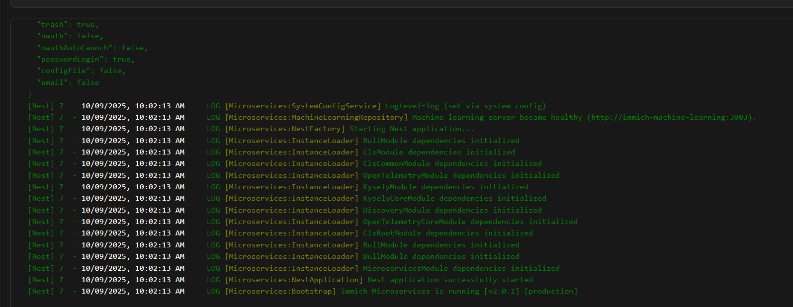
Task: Select OpenTelemetryModule dependencies initialized message
Action: pos(461,175)
